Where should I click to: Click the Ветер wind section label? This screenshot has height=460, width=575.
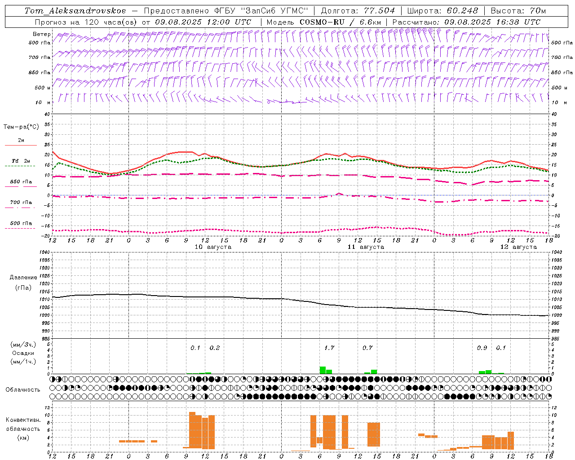(42, 34)
